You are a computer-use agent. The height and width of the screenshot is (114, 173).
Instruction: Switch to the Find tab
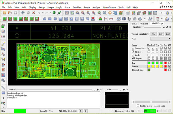134,24
